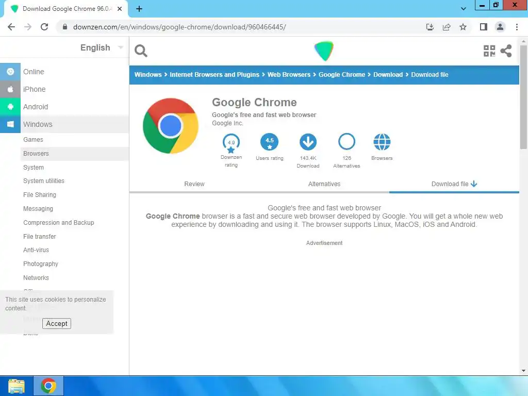Open Google Chrome breadcrumb link
Screen dimensions: 528x396
[x=342, y=75]
